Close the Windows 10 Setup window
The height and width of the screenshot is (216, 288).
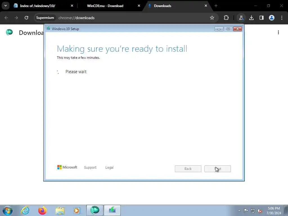pyautogui.click(x=237, y=29)
